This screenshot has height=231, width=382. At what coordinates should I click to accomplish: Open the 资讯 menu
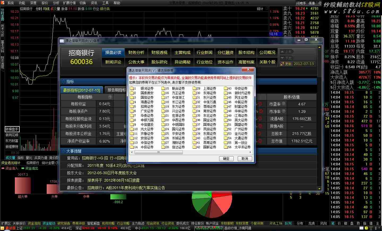(94, 3)
